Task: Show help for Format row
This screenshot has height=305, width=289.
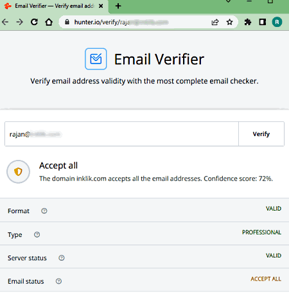Action: tap(44, 211)
